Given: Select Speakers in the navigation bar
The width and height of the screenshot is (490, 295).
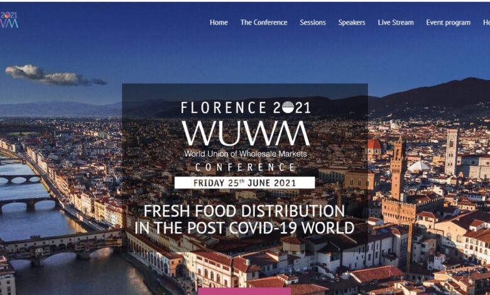Looking at the screenshot, I should [x=352, y=23].
